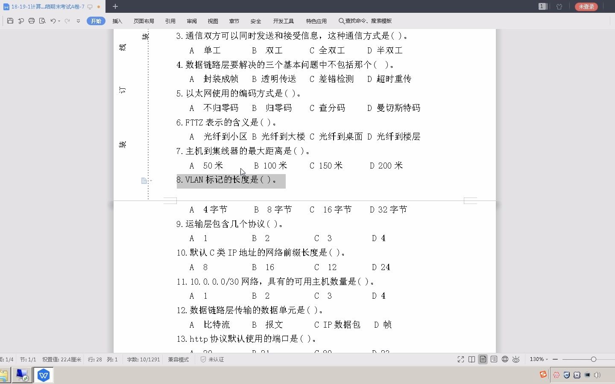Open the 插入 ribbon tab
Image resolution: width=615 pixels, height=384 pixels.
pyautogui.click(x=117, y=21)
